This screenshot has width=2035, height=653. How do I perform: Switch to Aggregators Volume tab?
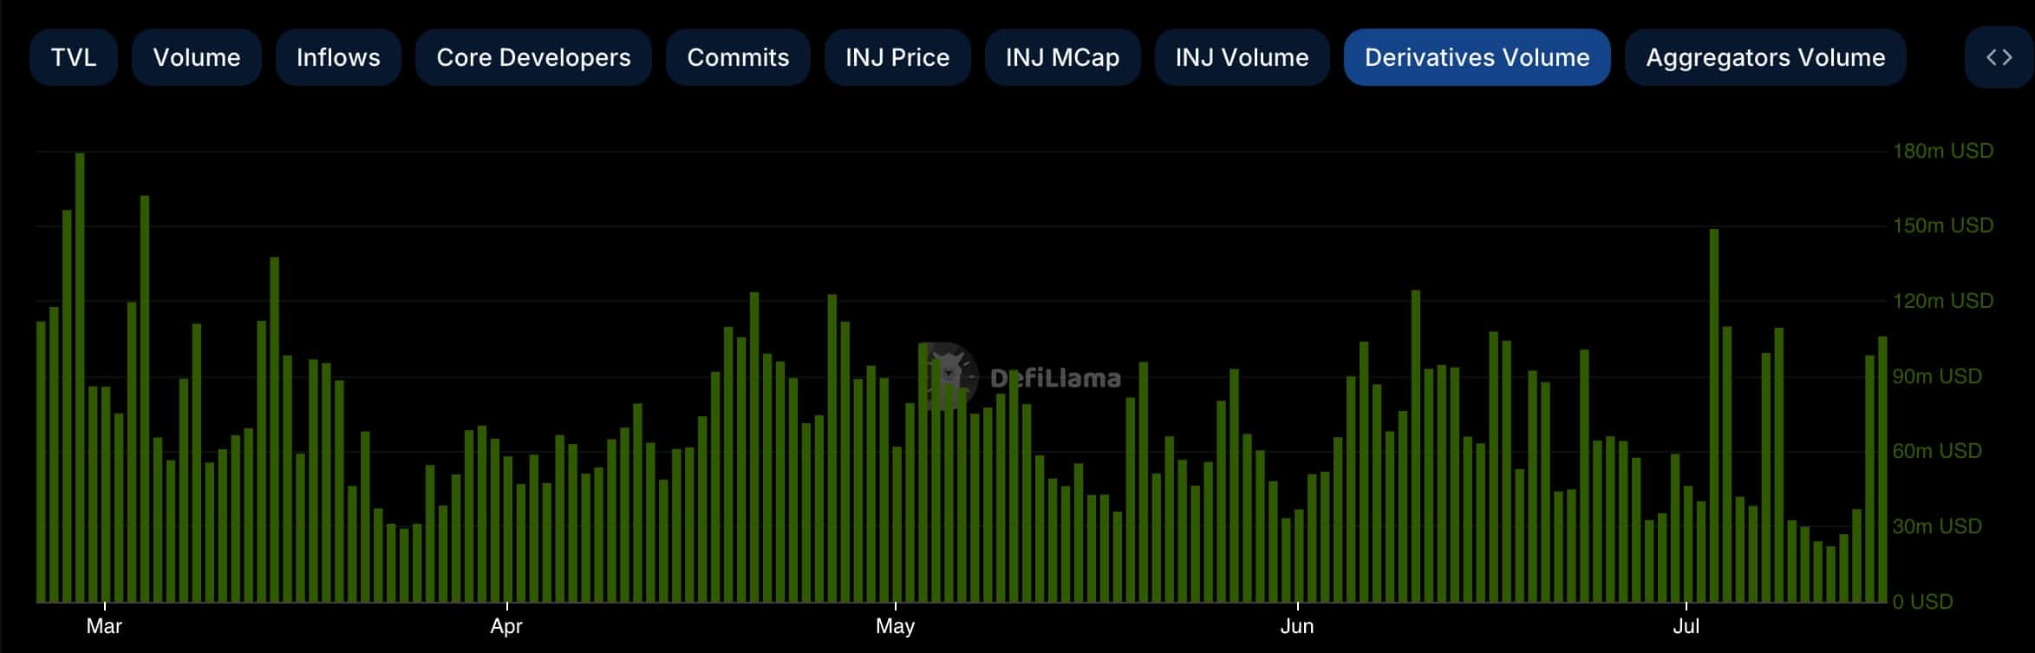point(1765,57)
